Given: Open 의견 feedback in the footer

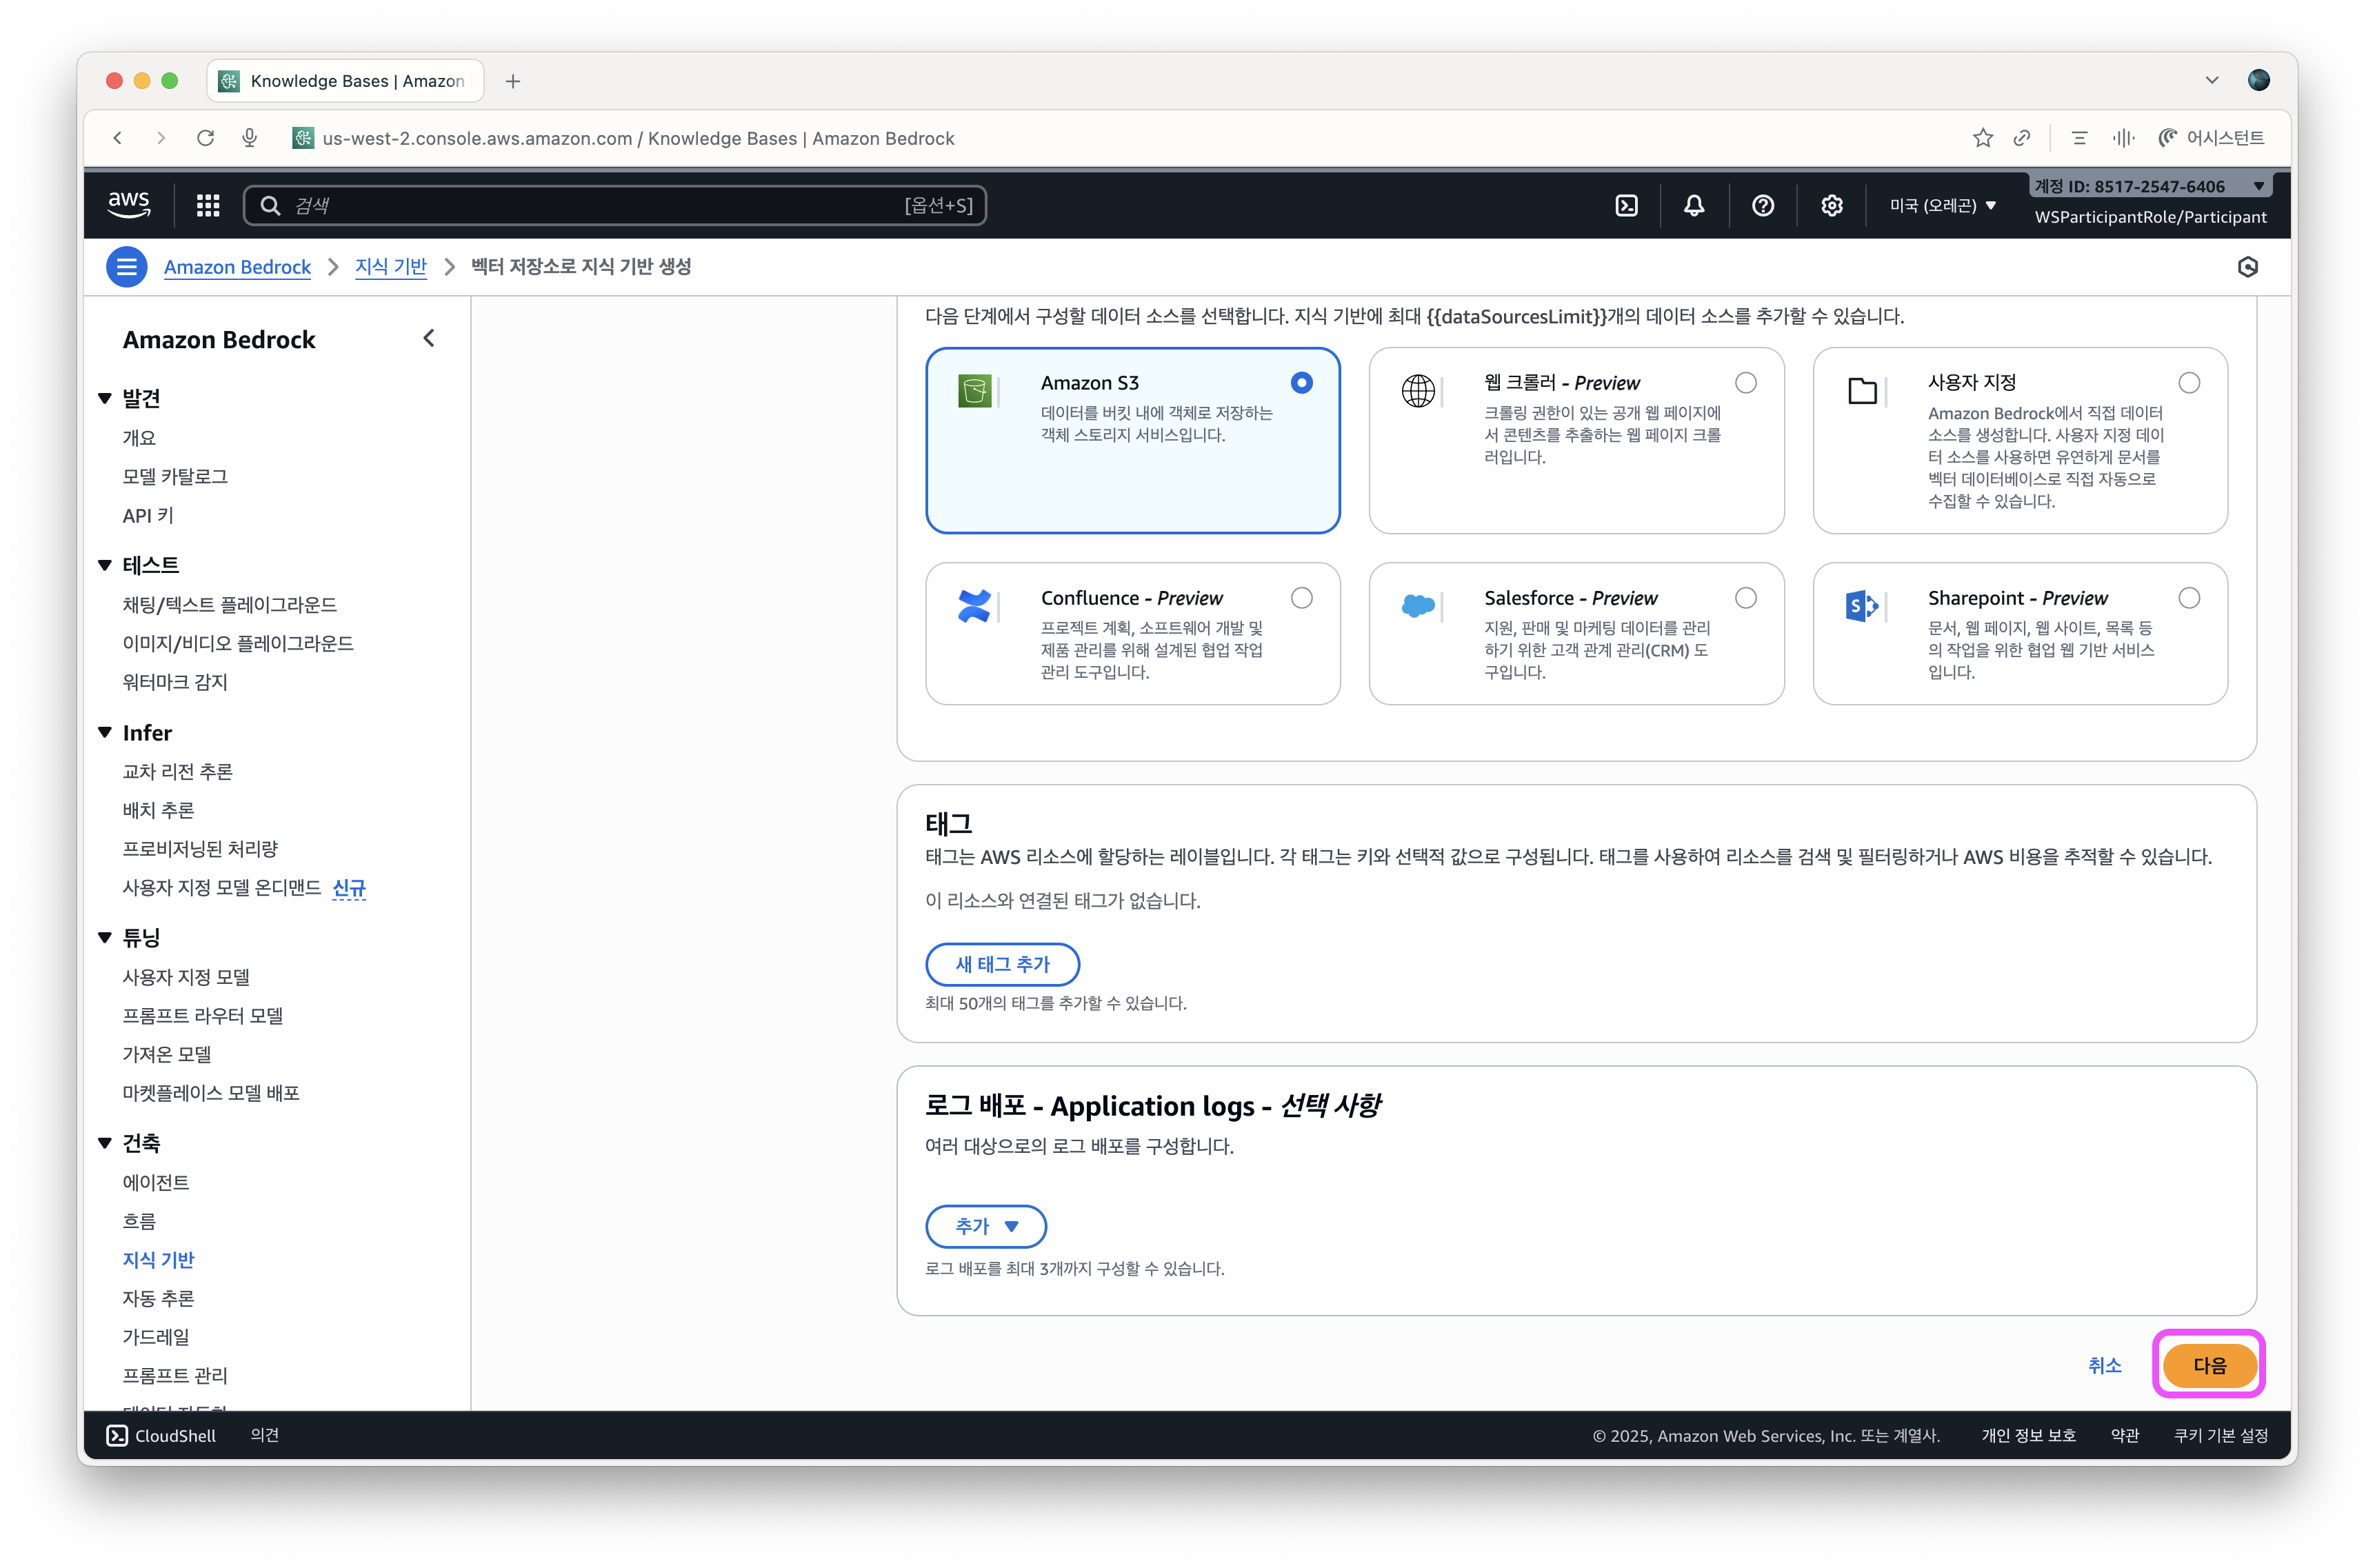Looking at the screenshot, I should coord(264,1435).
